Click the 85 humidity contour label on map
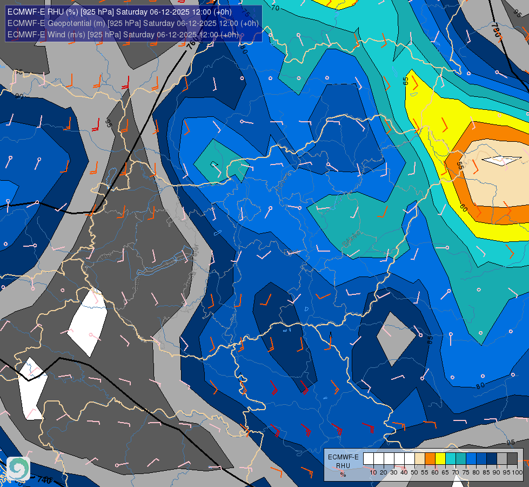529x487 pixels. 430,340
